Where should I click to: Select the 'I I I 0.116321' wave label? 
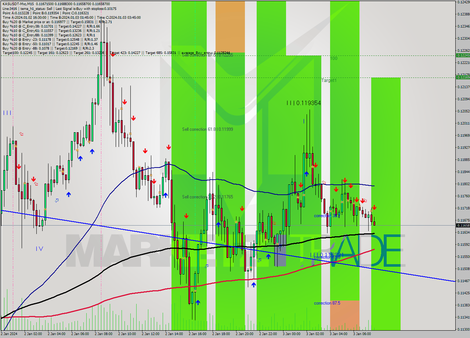327,255
